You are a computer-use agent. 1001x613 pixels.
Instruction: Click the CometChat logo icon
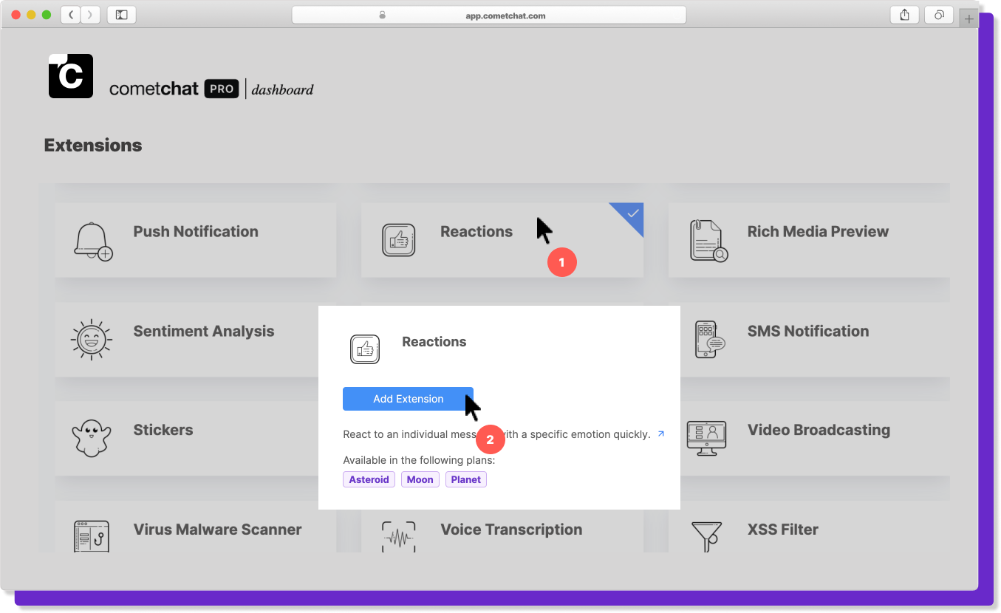pos(71,76)
